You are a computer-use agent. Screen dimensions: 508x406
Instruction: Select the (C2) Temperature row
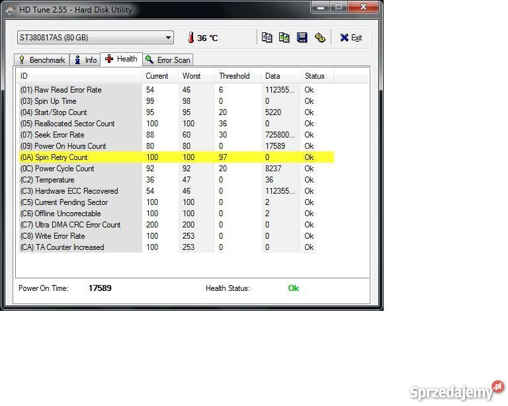click(177, 180)
